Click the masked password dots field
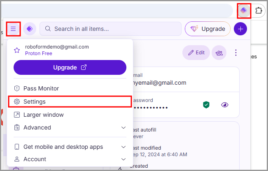Image resolution: width=268 pixels, height=171 pixels. tap(150, 108)
